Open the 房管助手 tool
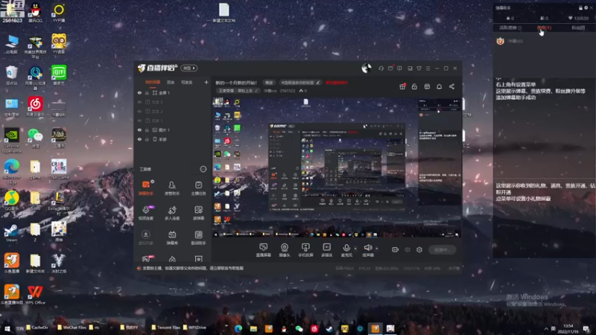The image size is (596, 335). click(x=172, y=188)
